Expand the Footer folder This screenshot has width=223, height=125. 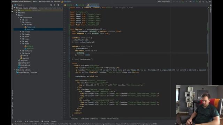21,32
